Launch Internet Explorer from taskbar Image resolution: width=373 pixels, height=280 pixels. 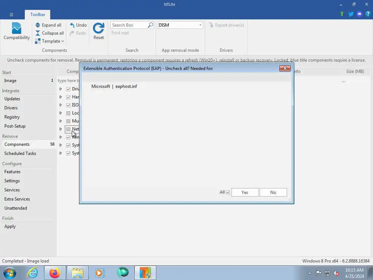tap(32, 273)
